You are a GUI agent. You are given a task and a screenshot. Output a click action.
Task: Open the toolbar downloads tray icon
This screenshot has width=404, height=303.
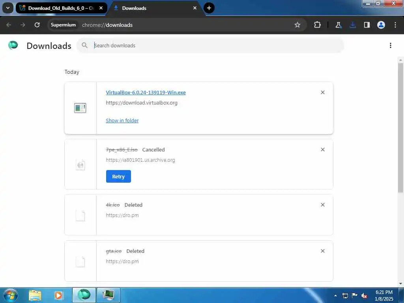(x=353, y=25)
